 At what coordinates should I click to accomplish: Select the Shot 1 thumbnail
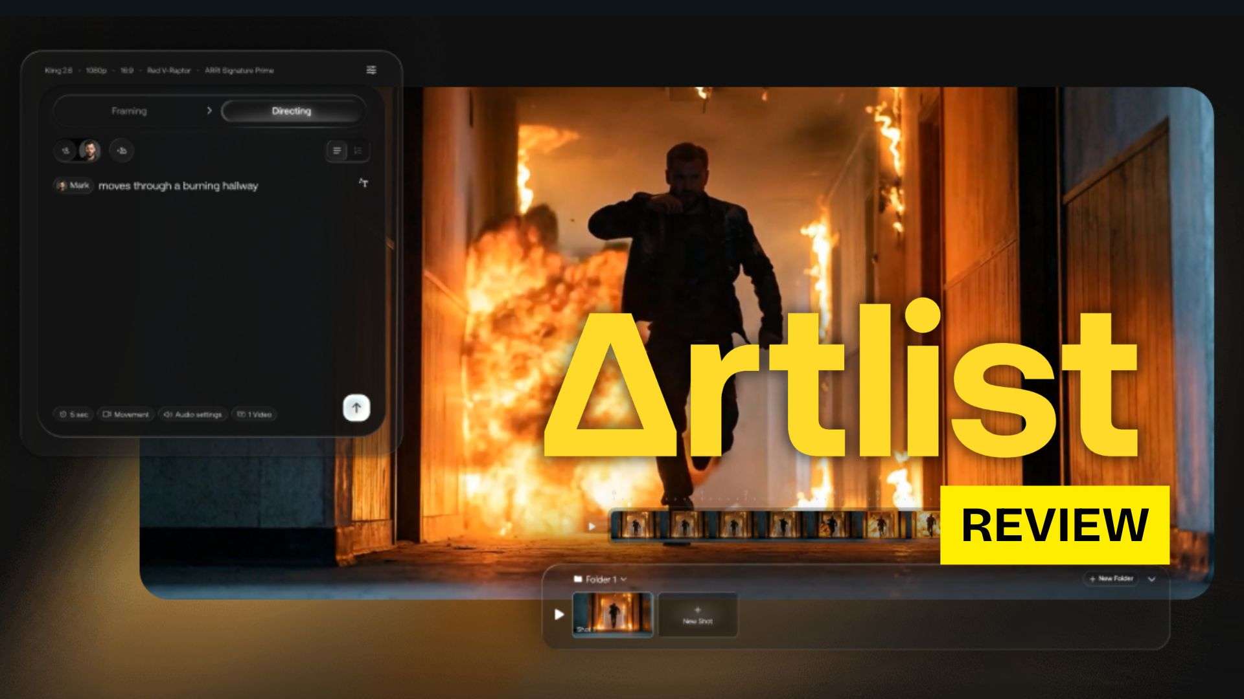pyautogui.click(x=612, y=614)
